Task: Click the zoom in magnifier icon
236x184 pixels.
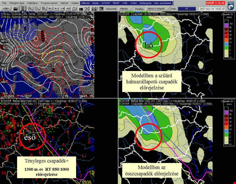Action: coord(30,9)
